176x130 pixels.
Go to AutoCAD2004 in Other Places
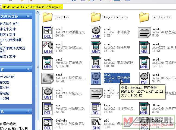[x=7, y=77]
